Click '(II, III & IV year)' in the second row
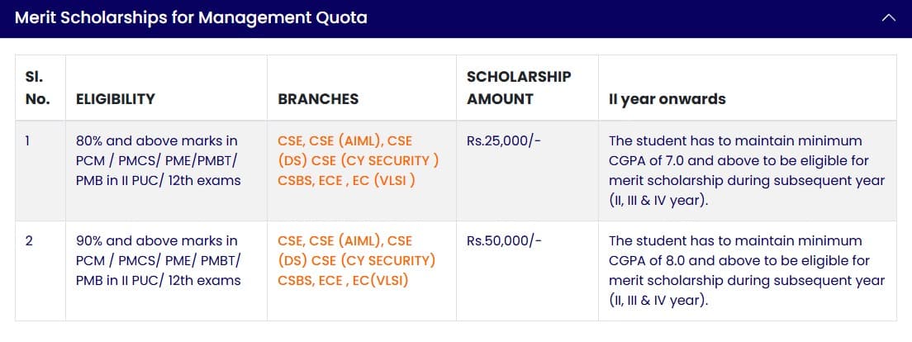Viewport: 912px width, 342px height. 658,301
